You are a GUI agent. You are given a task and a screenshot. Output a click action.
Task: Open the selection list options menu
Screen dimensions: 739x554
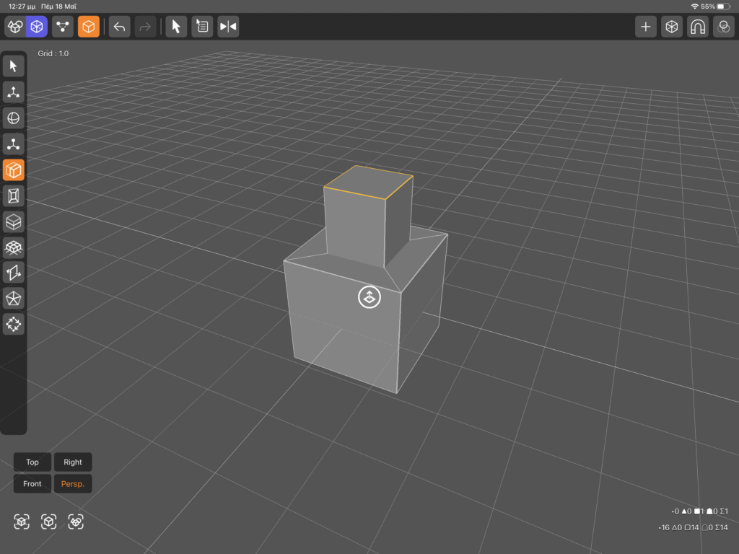(202, 27)
